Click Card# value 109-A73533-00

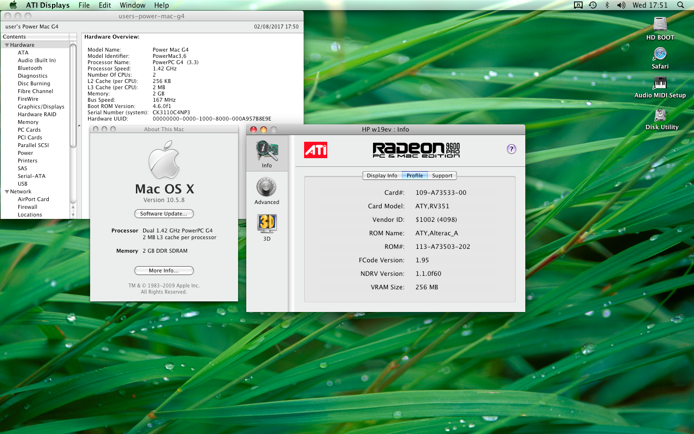coord(441,192)
